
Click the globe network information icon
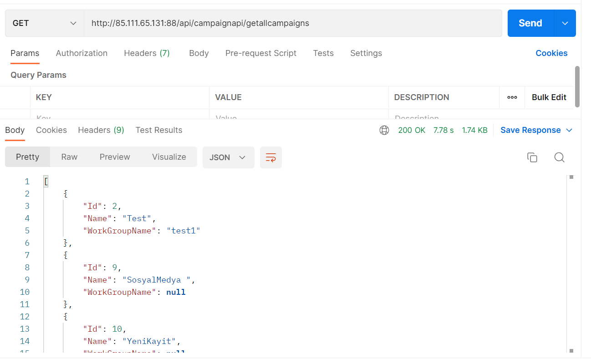click(384, 130)
